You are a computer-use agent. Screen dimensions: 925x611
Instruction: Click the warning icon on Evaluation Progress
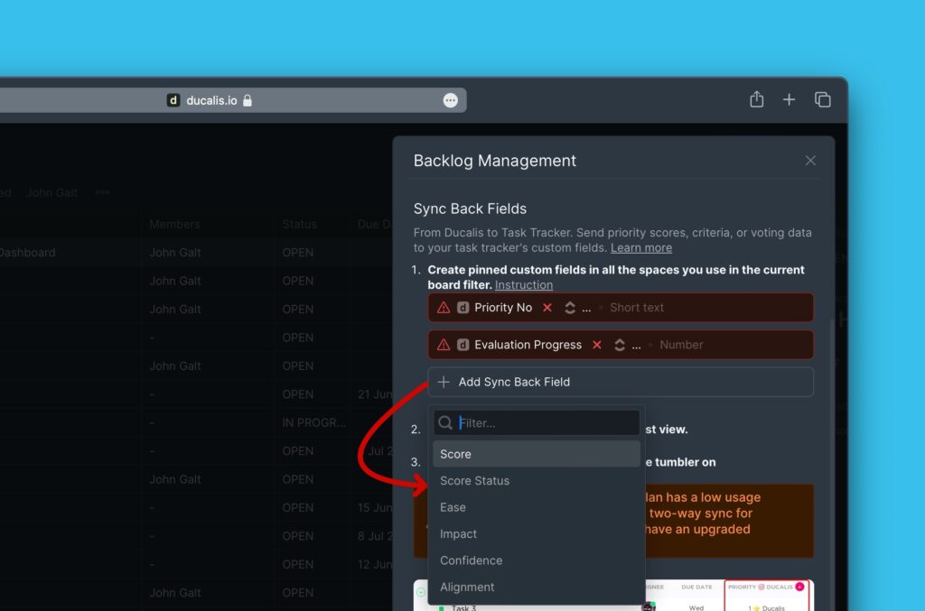tap(444, 345)
